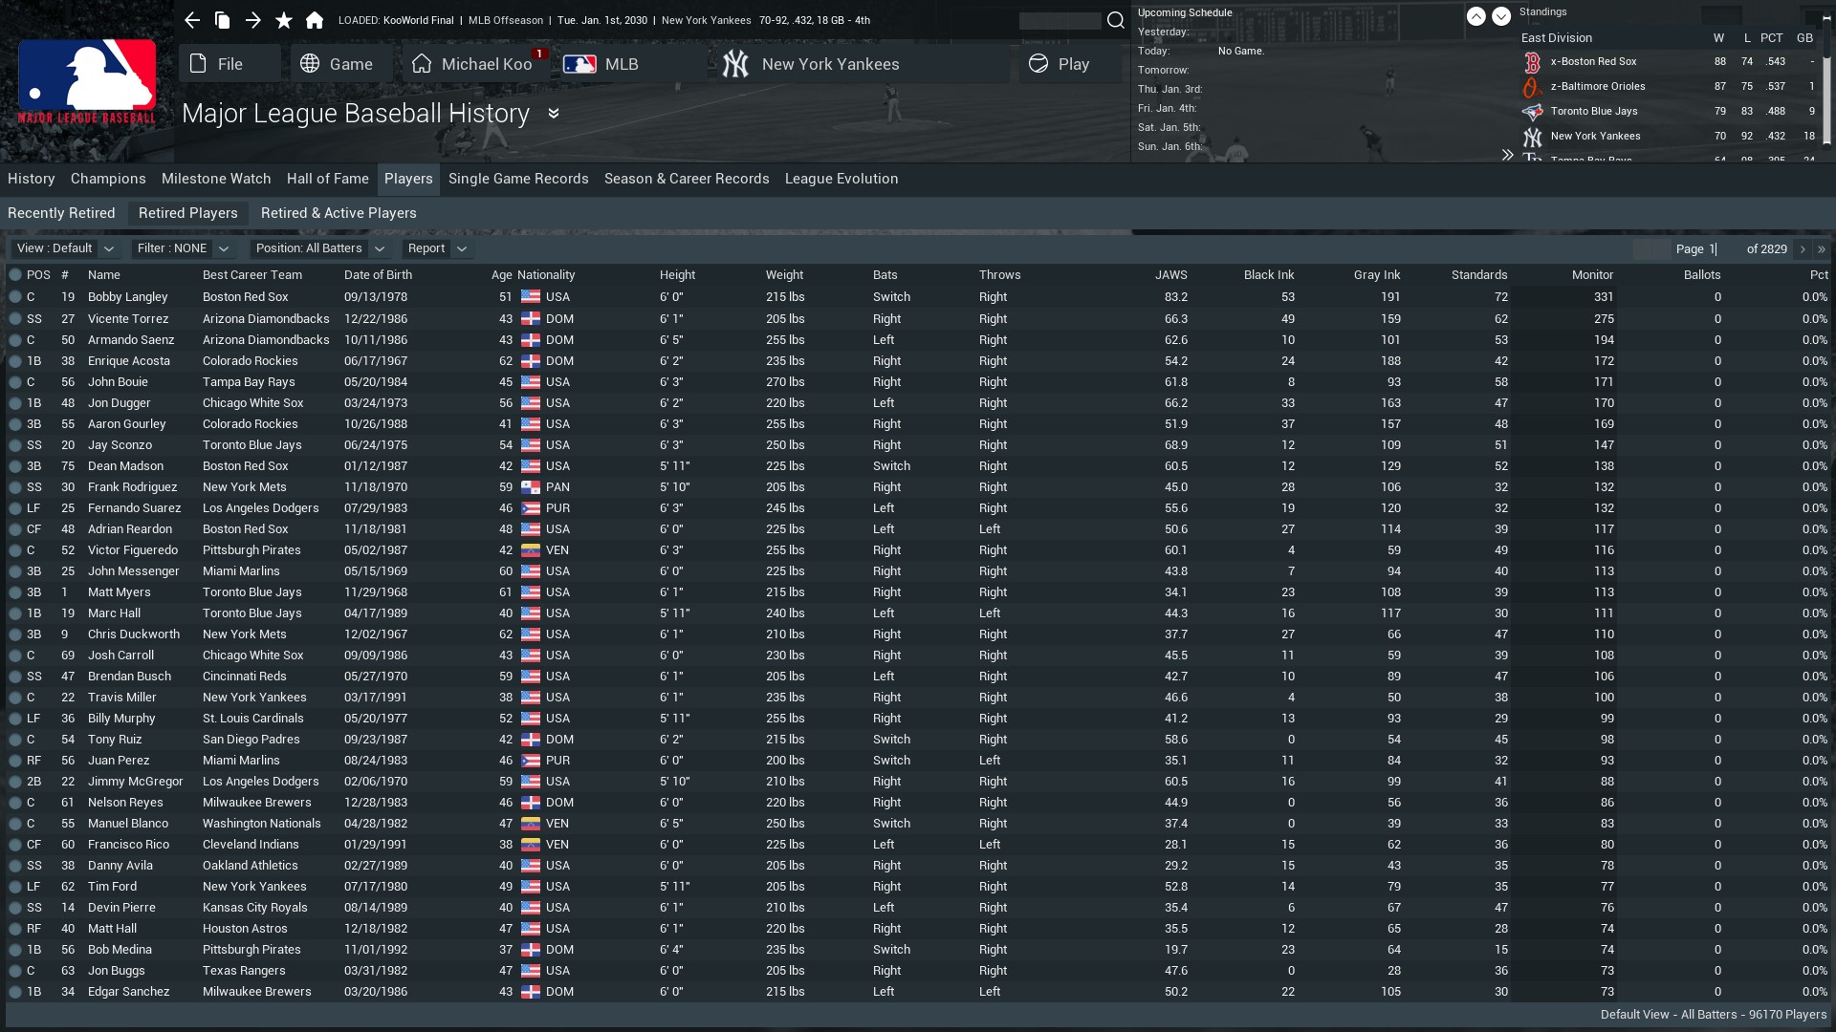Open the Michael Koo manager menu
This screenshot has height=1032, width=1836.
tap(476, 64)
